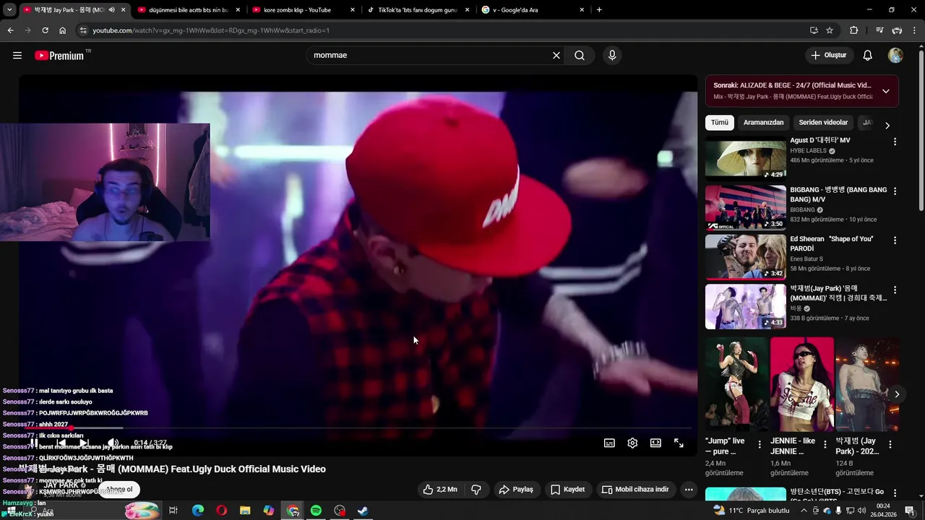Select the Aramanızdan filter chip

point(764,123)
